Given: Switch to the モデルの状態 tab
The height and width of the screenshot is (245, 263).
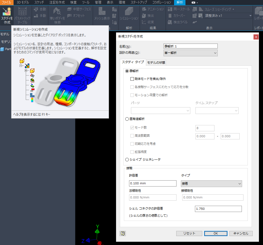Looking at the screenshot, I should (x=156, y=63).
